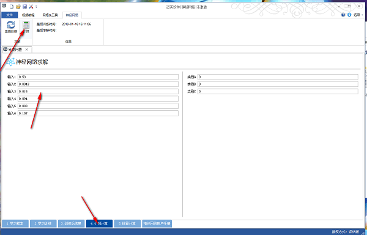
Task: Go to step 2 学习训练 button
Action: [x=43, y=223]
